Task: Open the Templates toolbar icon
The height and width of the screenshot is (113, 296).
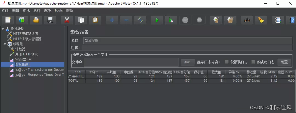Action: [22, 20]
